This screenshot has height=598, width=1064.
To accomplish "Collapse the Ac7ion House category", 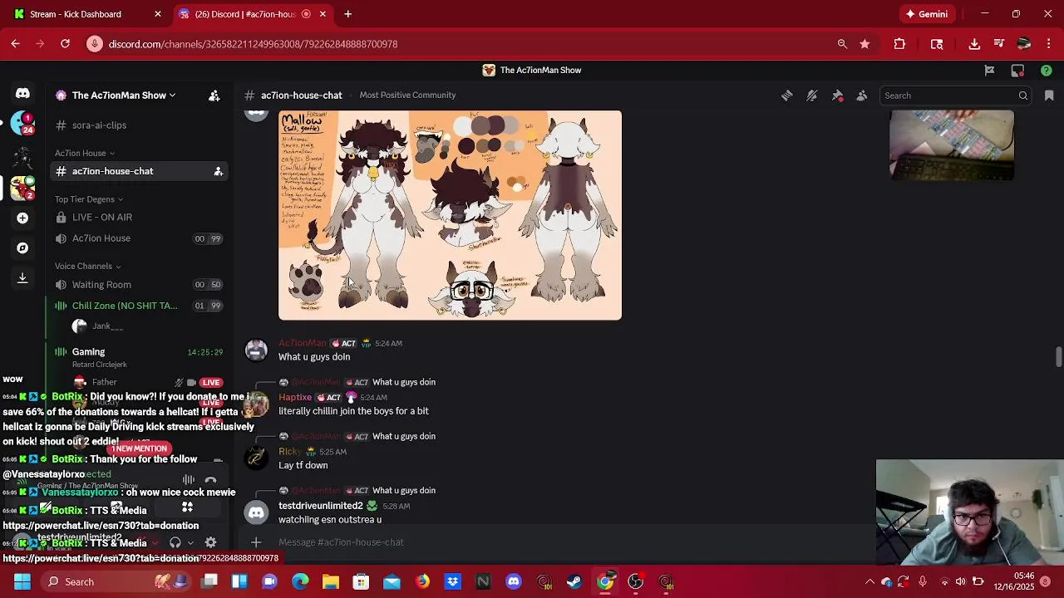I will (85, 153).
